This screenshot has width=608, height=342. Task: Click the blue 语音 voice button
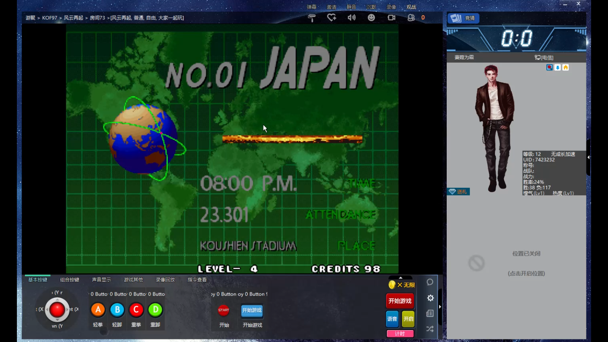(x=392, y=319)
